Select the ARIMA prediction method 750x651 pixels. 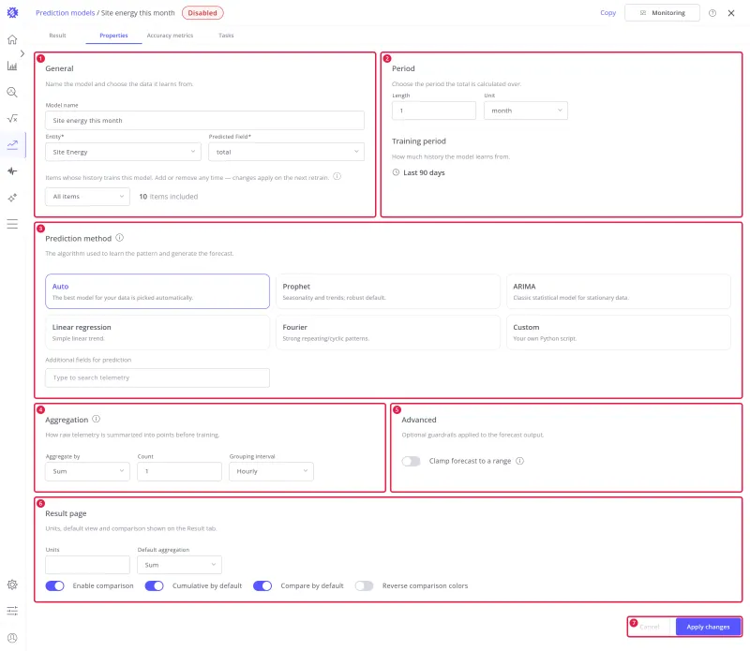(x=619, y=291)
